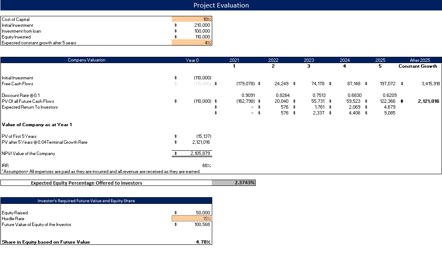
Task: Select the Hurdle Rate 15% input cell
Action: click(x=191, y=218)
